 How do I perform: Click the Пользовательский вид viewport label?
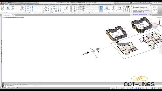point(10,17)
